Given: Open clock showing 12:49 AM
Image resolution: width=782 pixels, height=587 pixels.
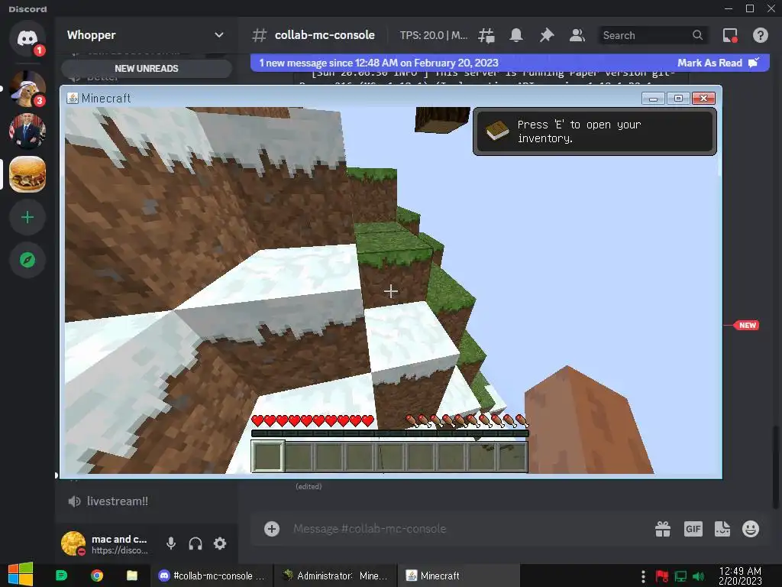Looking at the screenshot, I should tap(740, 576).
